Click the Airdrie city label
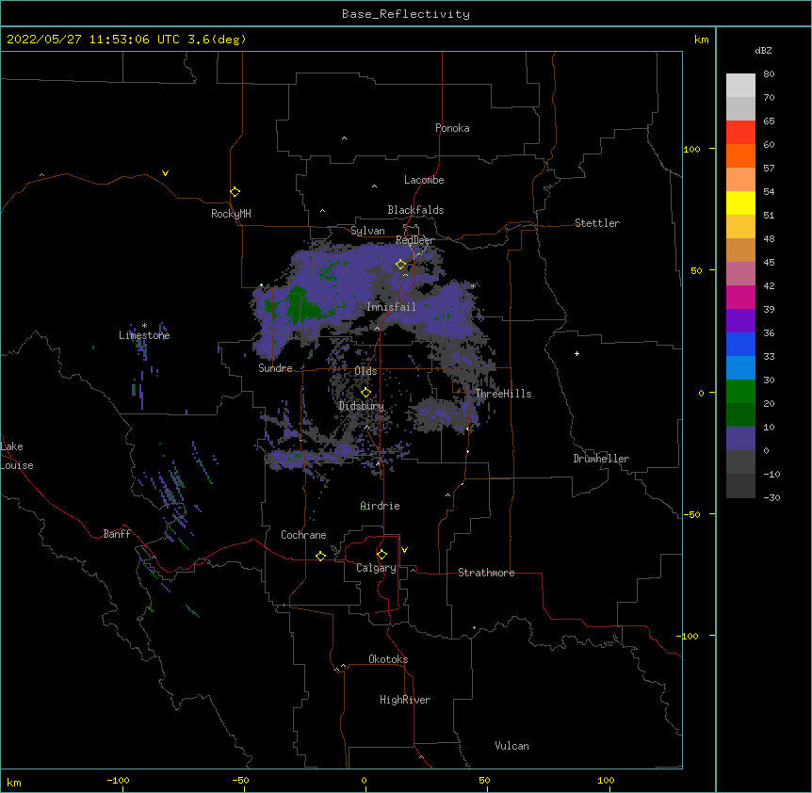 pyautogui.click(x=381, y=506)
